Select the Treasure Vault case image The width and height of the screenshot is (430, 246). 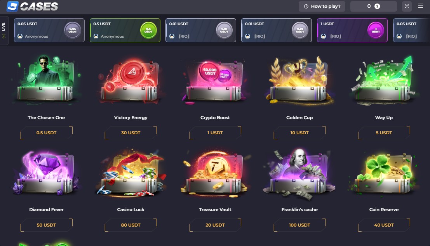(x=215, y=173)
